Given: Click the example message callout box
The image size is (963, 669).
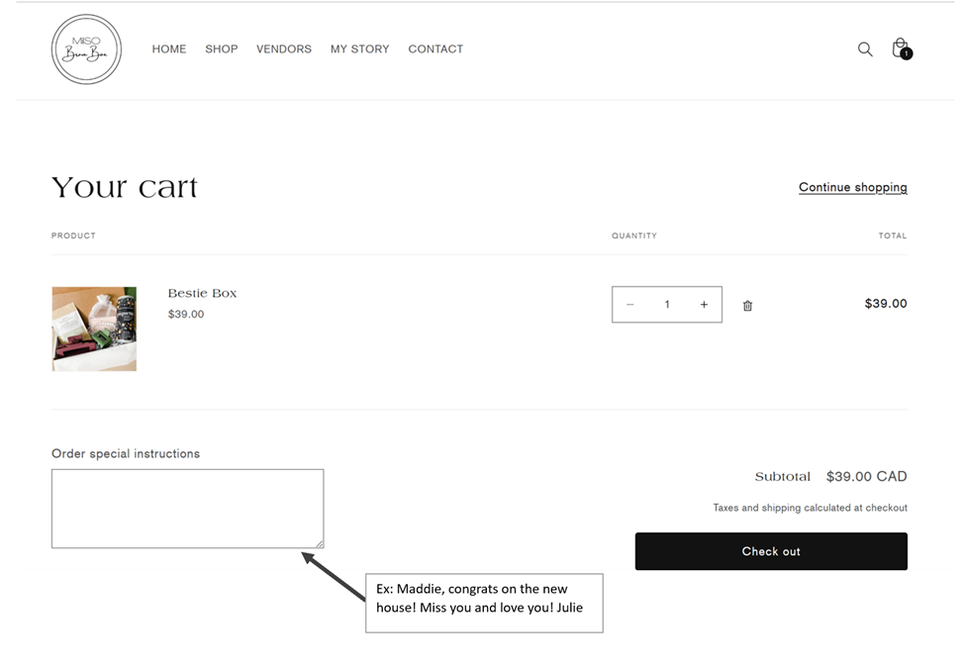Looking at the screenshot, I should (x=484, y=603).
